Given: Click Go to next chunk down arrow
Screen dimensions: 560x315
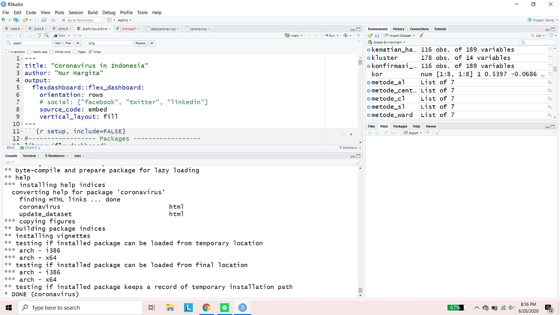Looking at the screenshot, I should 316,36.
